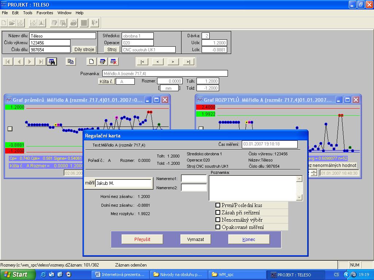Click the binoculars find record icon
The width and height of the screenshot is (374, 280).
(x=52, y=62)
